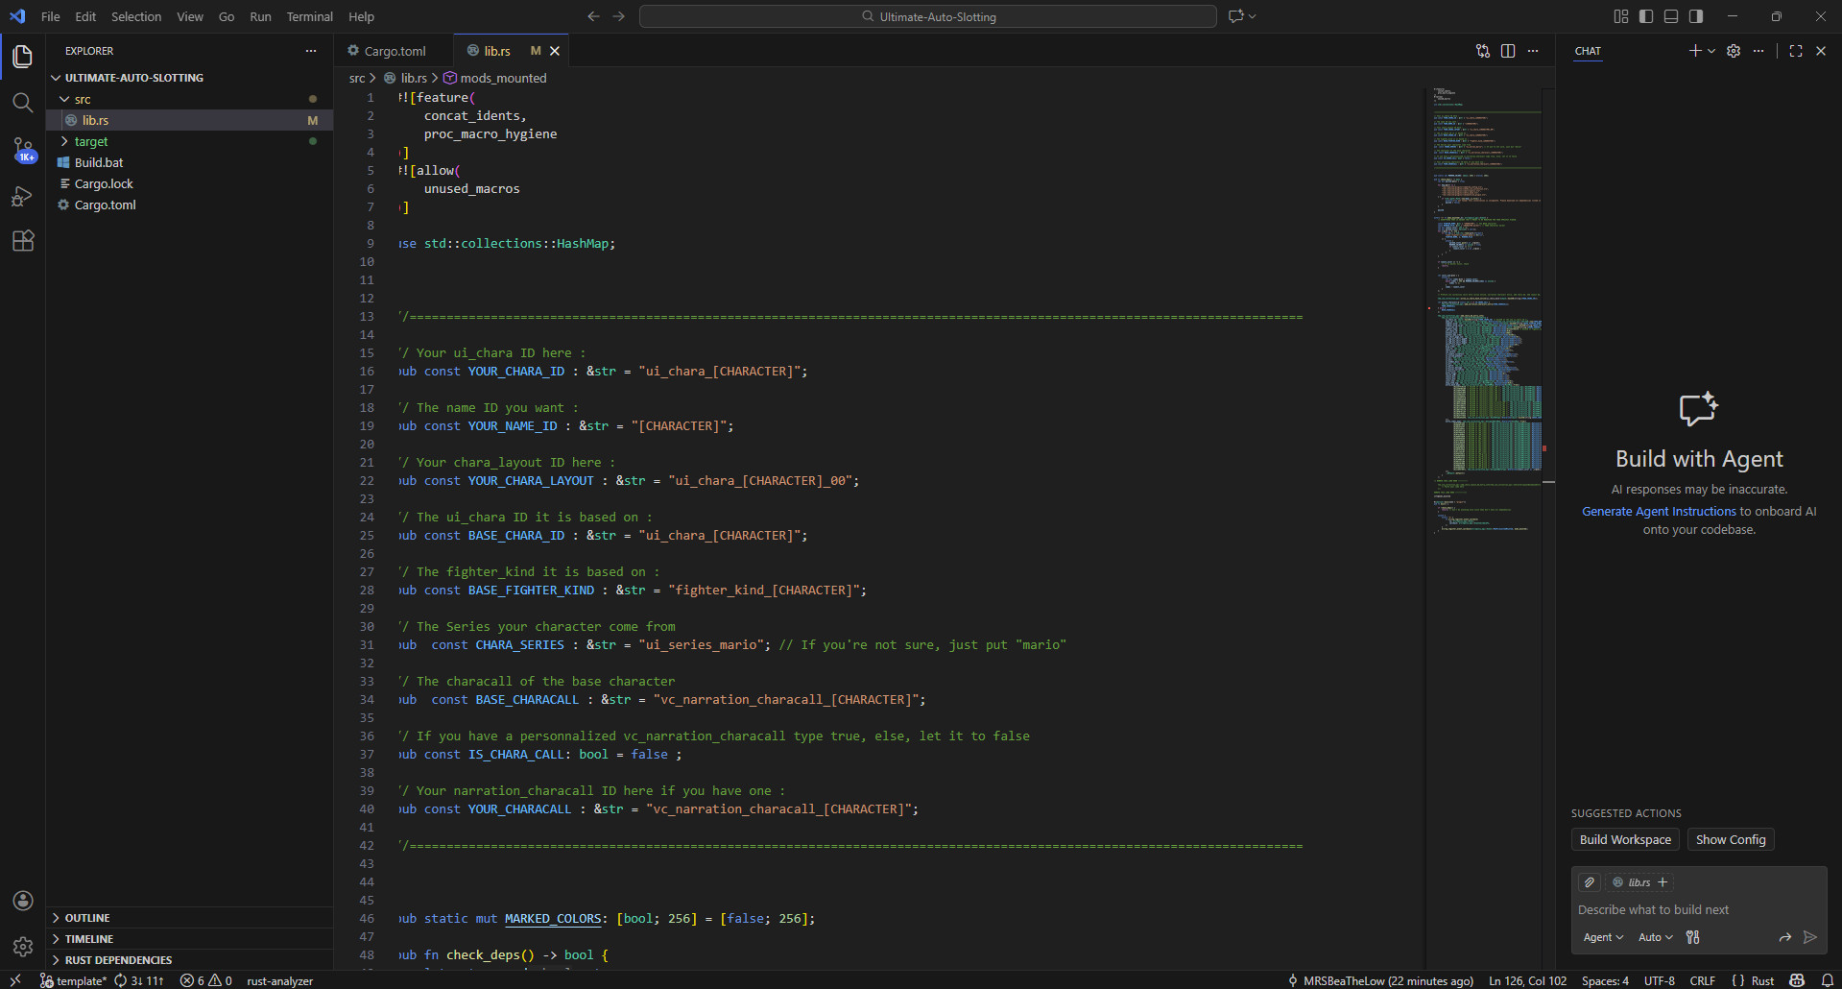Open the Manage gear in activity bar

point(23,947)
